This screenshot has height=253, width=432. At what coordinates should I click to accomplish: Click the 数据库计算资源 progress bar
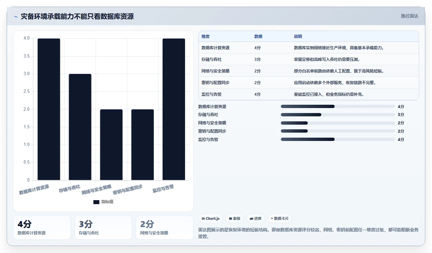pos(338,106)
